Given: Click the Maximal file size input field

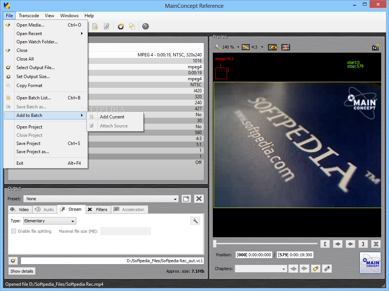Looking at the screenshot, I should [126, 231].
